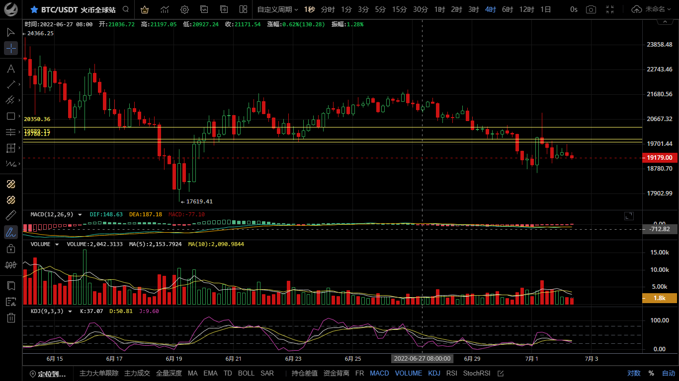679x381 pixels.
Task: Click the camera screenshot icon
Action: pos(591,9)
